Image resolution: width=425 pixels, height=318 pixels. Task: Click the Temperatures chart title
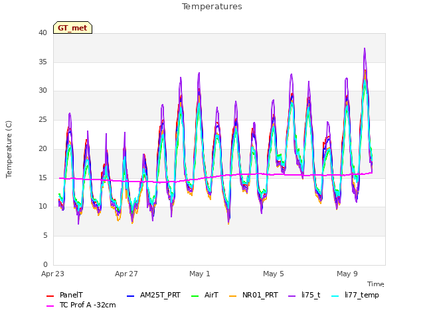pyautogui.click(x=212, y=7)
